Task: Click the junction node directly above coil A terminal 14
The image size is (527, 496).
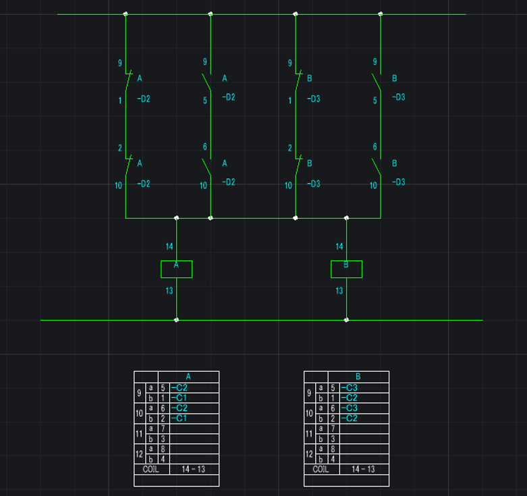Action: click(x=176, y=218)
